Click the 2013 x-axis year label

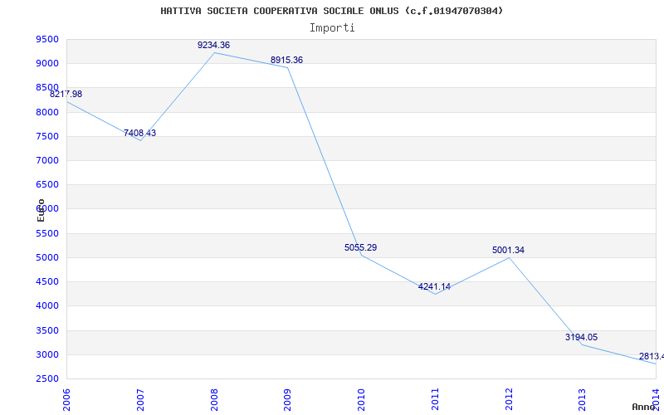[583, 400]
